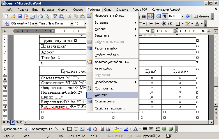Click the Чтение reading mode button
Screen dimensions: 219x139
pyautogui.click(x=202, y=16)
